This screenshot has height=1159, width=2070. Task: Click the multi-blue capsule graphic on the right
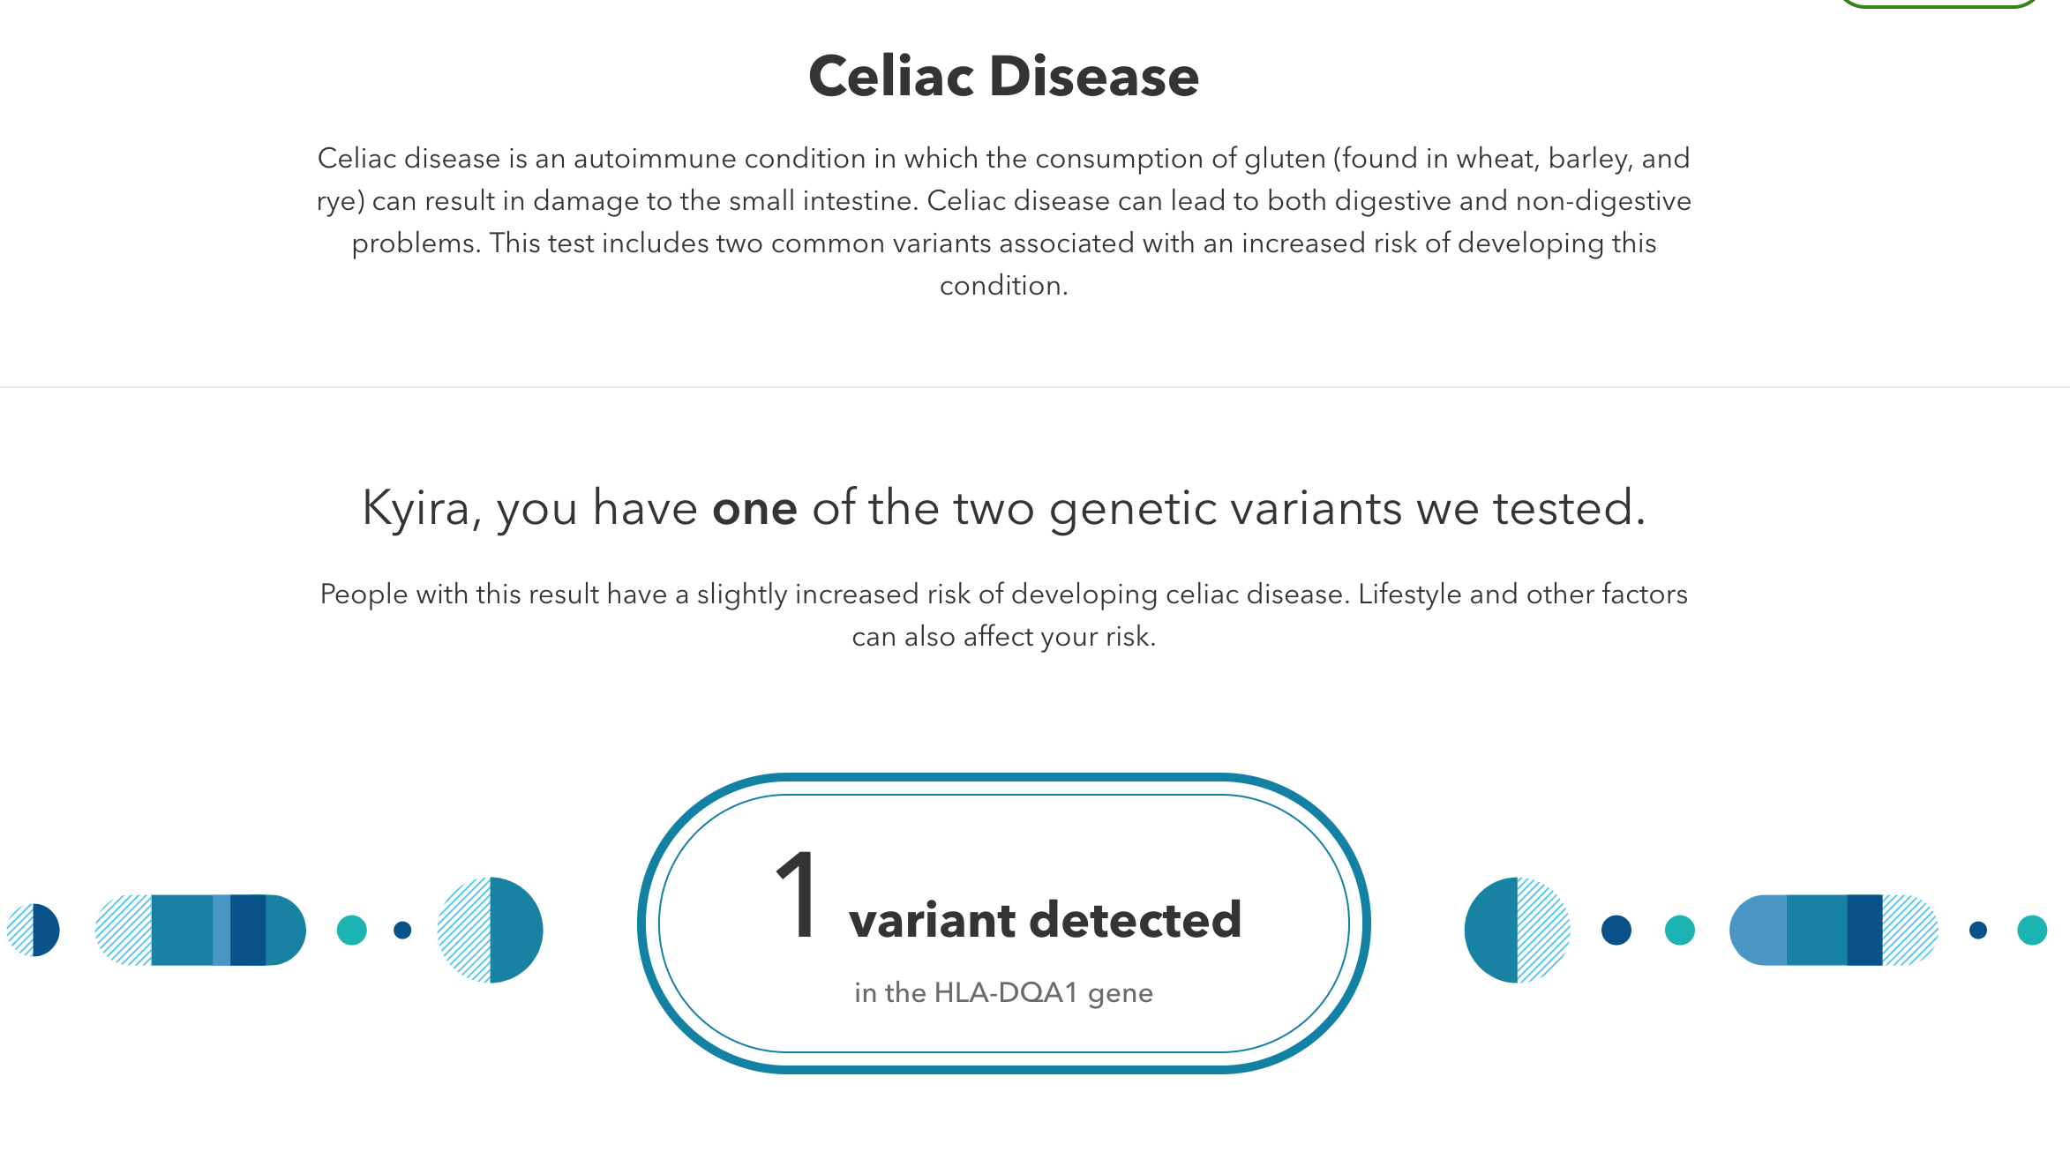pyautogui.click(x=1834, y=930)
